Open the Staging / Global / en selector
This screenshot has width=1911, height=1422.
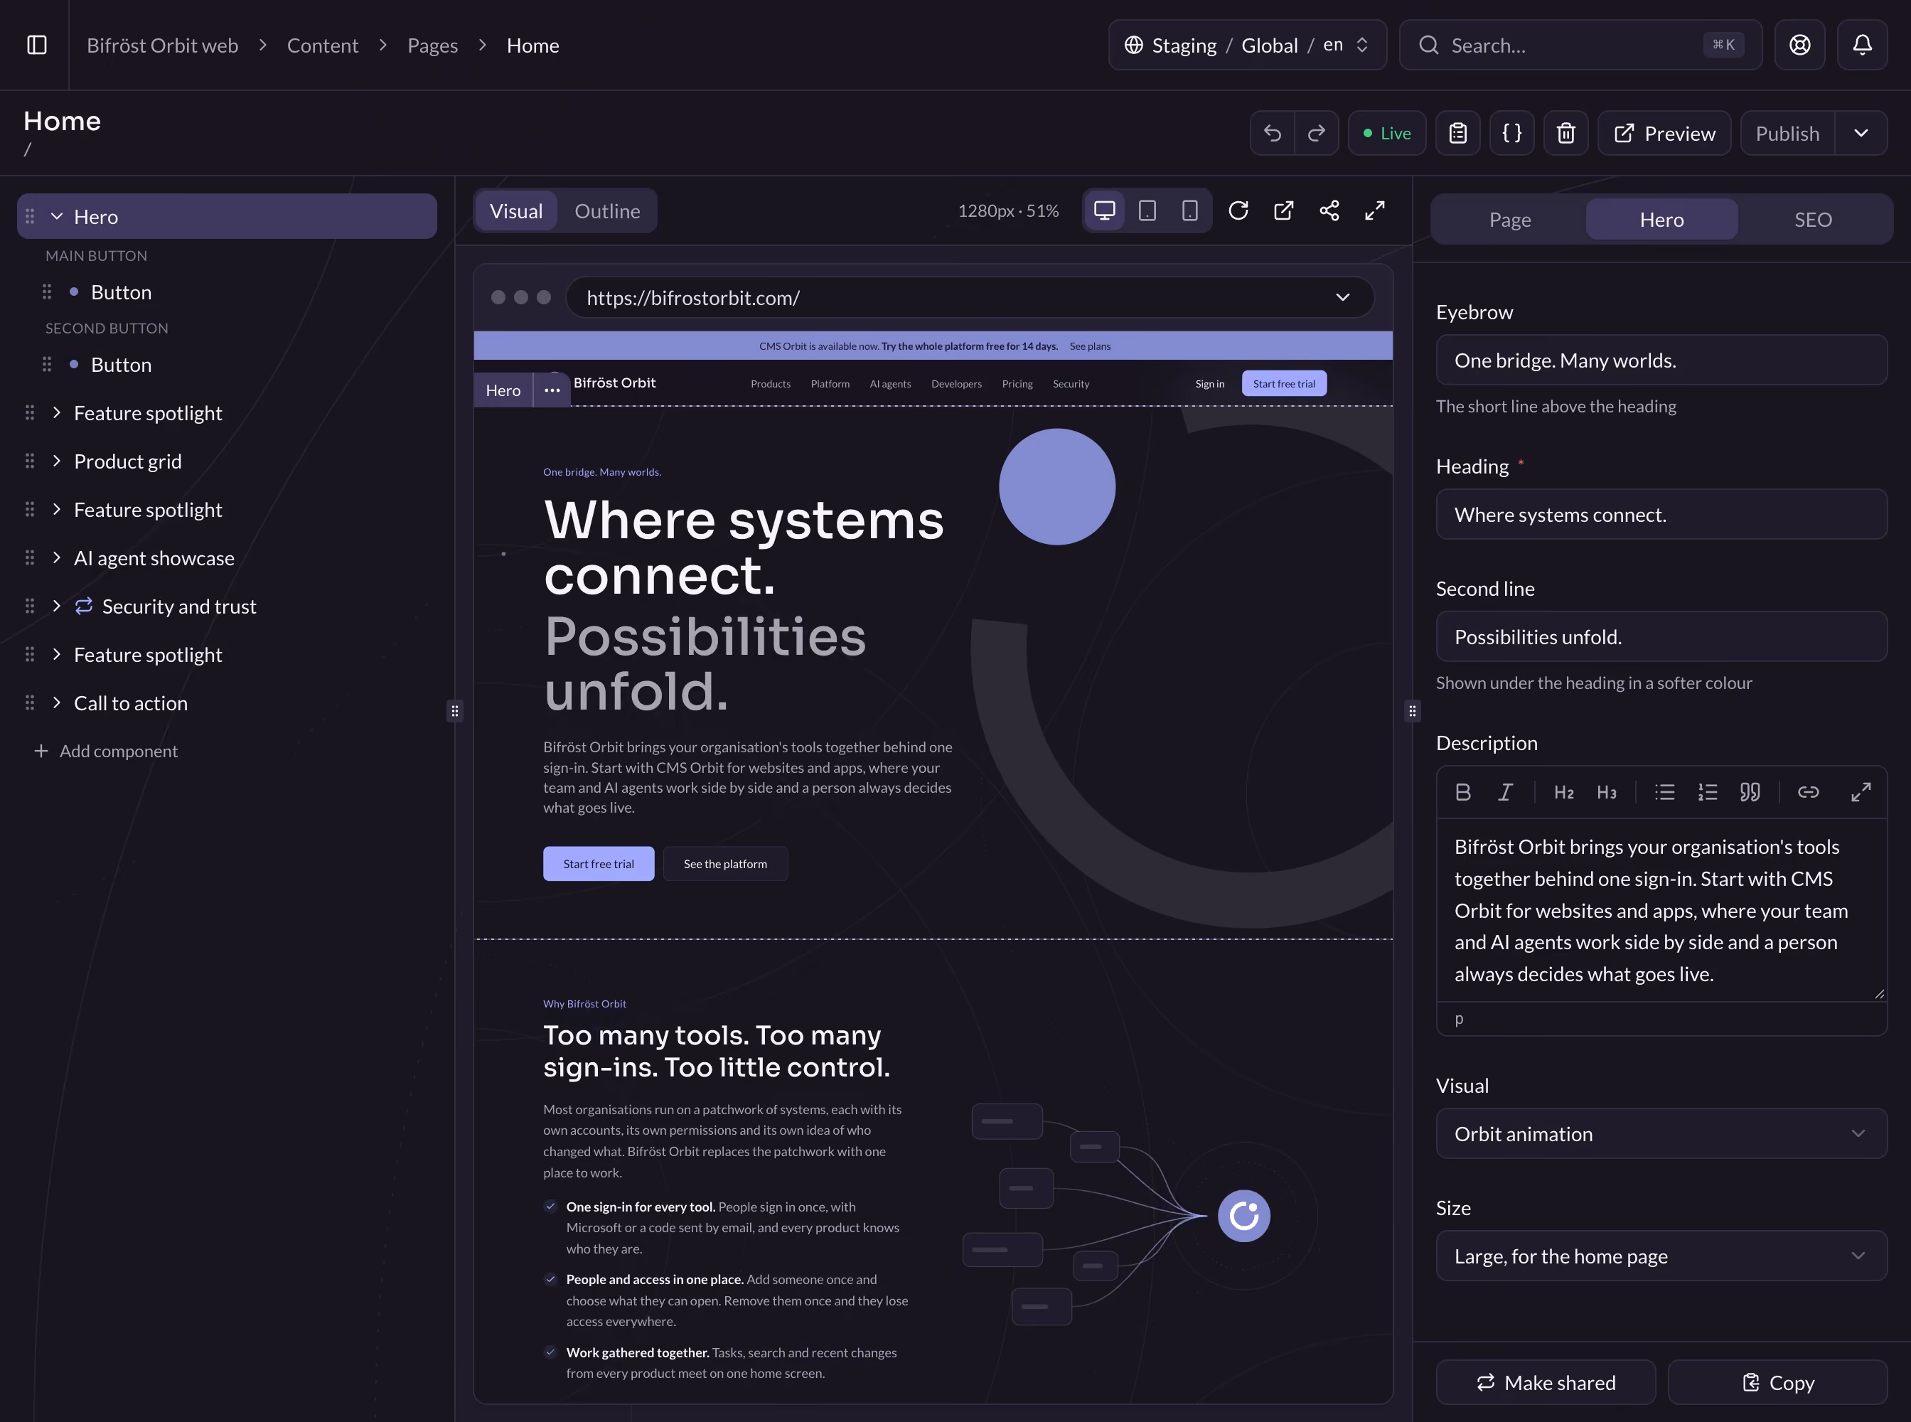[1247, 45]
